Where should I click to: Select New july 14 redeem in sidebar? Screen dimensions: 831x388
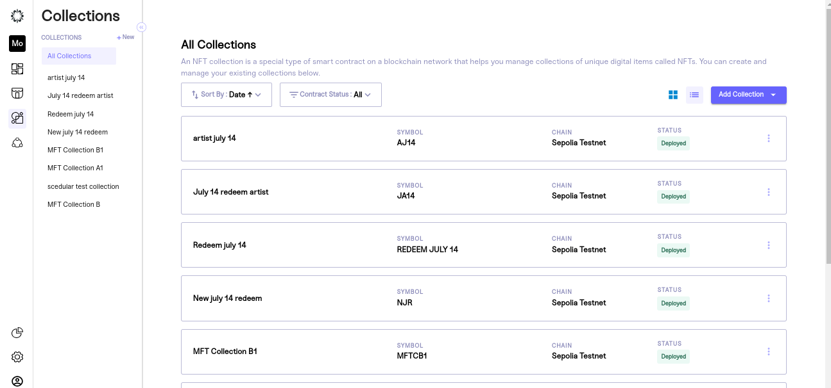point(78,132)
